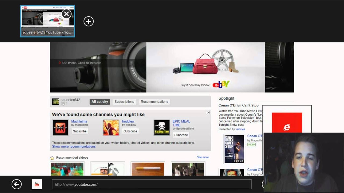Click See more recommended videos link
Image resolution: width=344 pixels, height=193 pixels.
[203, 157]
